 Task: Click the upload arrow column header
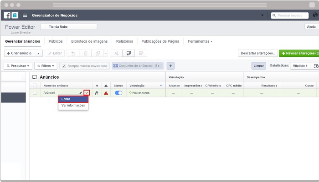pos(97,86)
